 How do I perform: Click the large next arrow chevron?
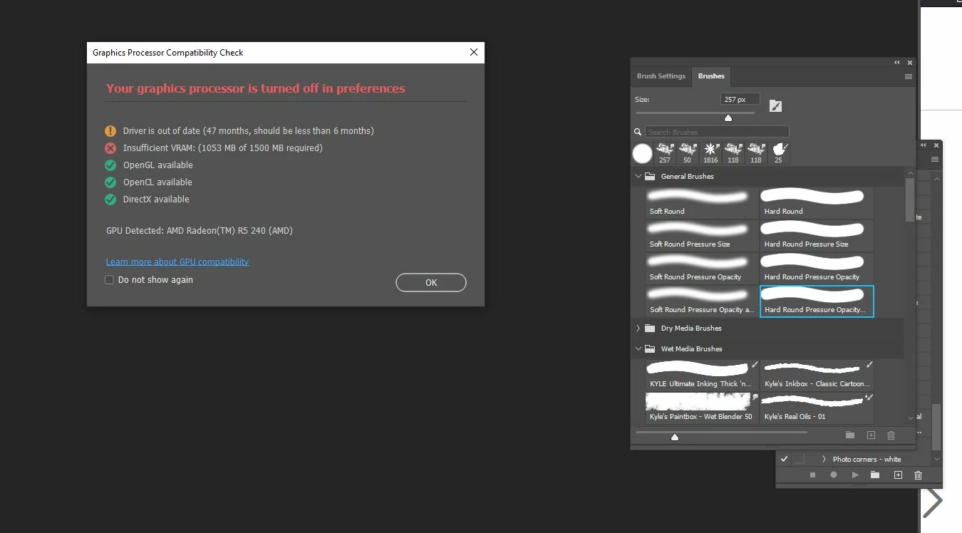coord(932,501)
